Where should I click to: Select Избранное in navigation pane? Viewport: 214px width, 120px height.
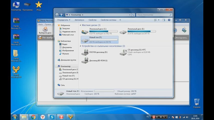point(65,25)
